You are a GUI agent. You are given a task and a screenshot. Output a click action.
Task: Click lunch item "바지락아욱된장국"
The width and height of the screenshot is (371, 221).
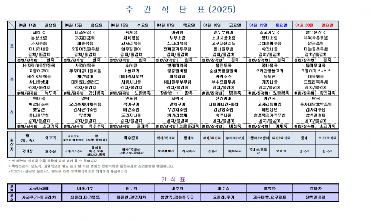(39, 66)
